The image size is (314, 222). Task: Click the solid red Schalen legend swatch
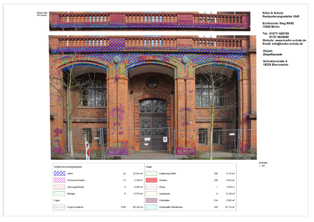151,180
